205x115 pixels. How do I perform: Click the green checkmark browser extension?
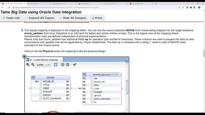pyautogui.click(x=187, y=8)
